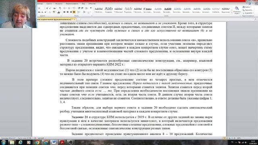
Task: Click the Grow Font icon
Action: click(47, 8)
